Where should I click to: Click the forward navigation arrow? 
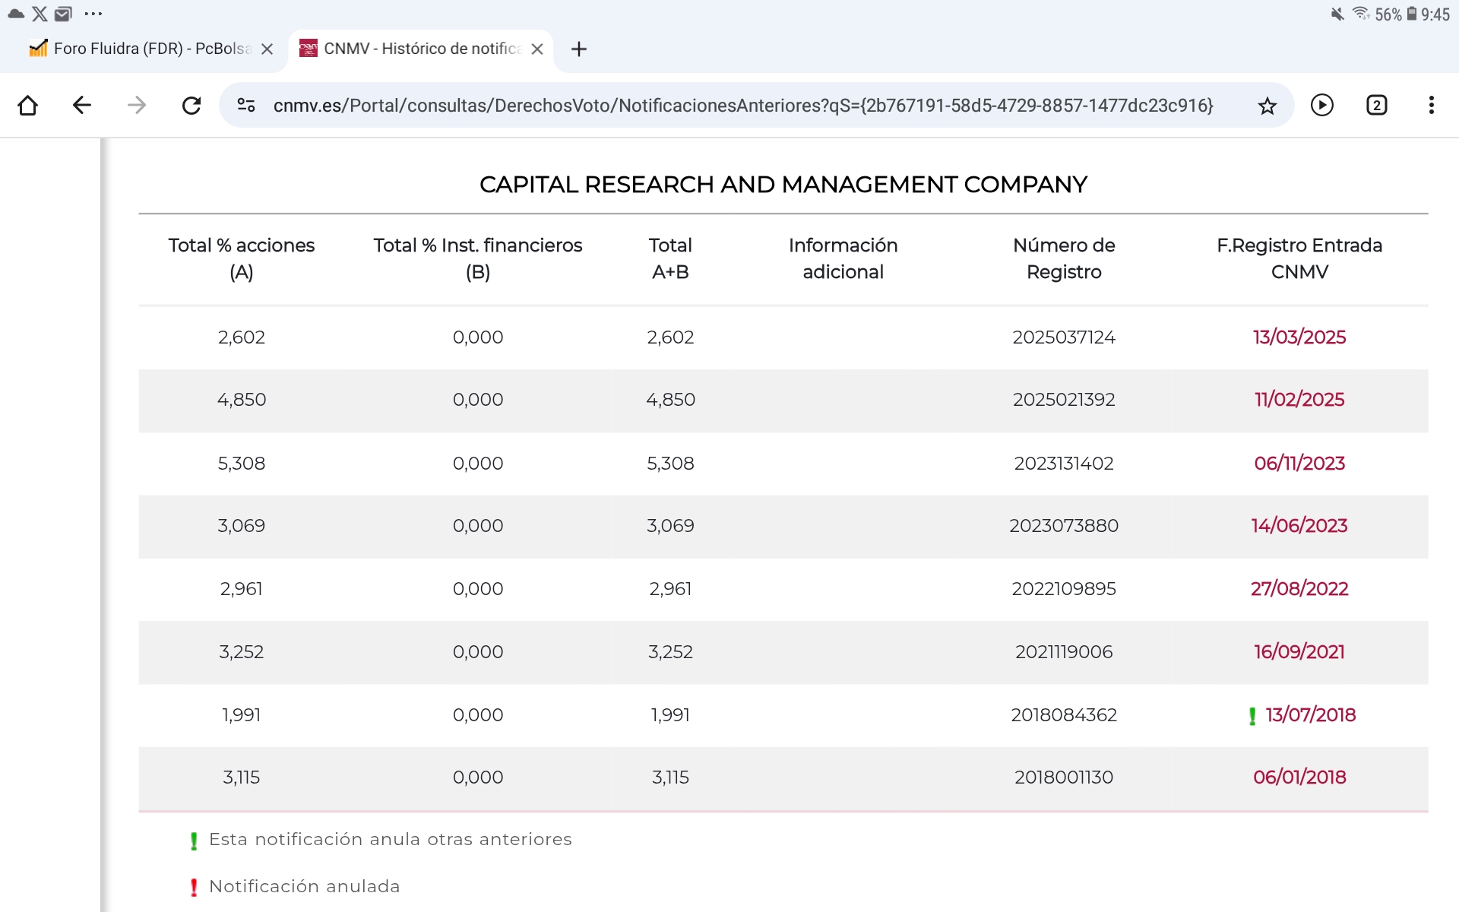(137, 105)
